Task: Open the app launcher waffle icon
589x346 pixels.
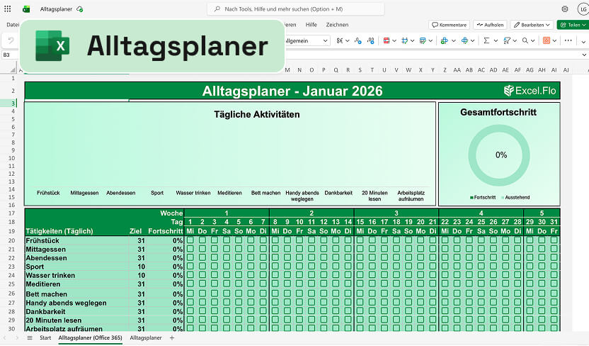Action: 9,9
